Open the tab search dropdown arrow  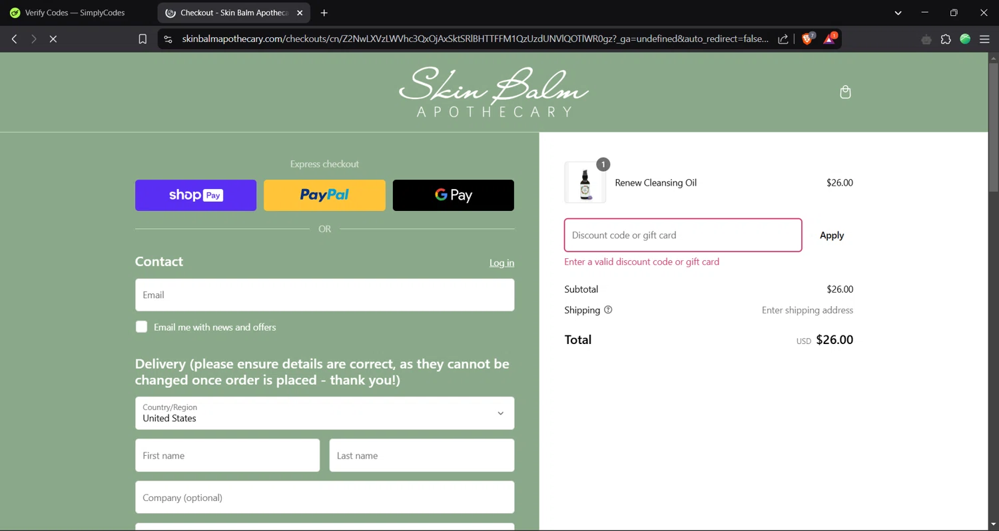(898, 13)
